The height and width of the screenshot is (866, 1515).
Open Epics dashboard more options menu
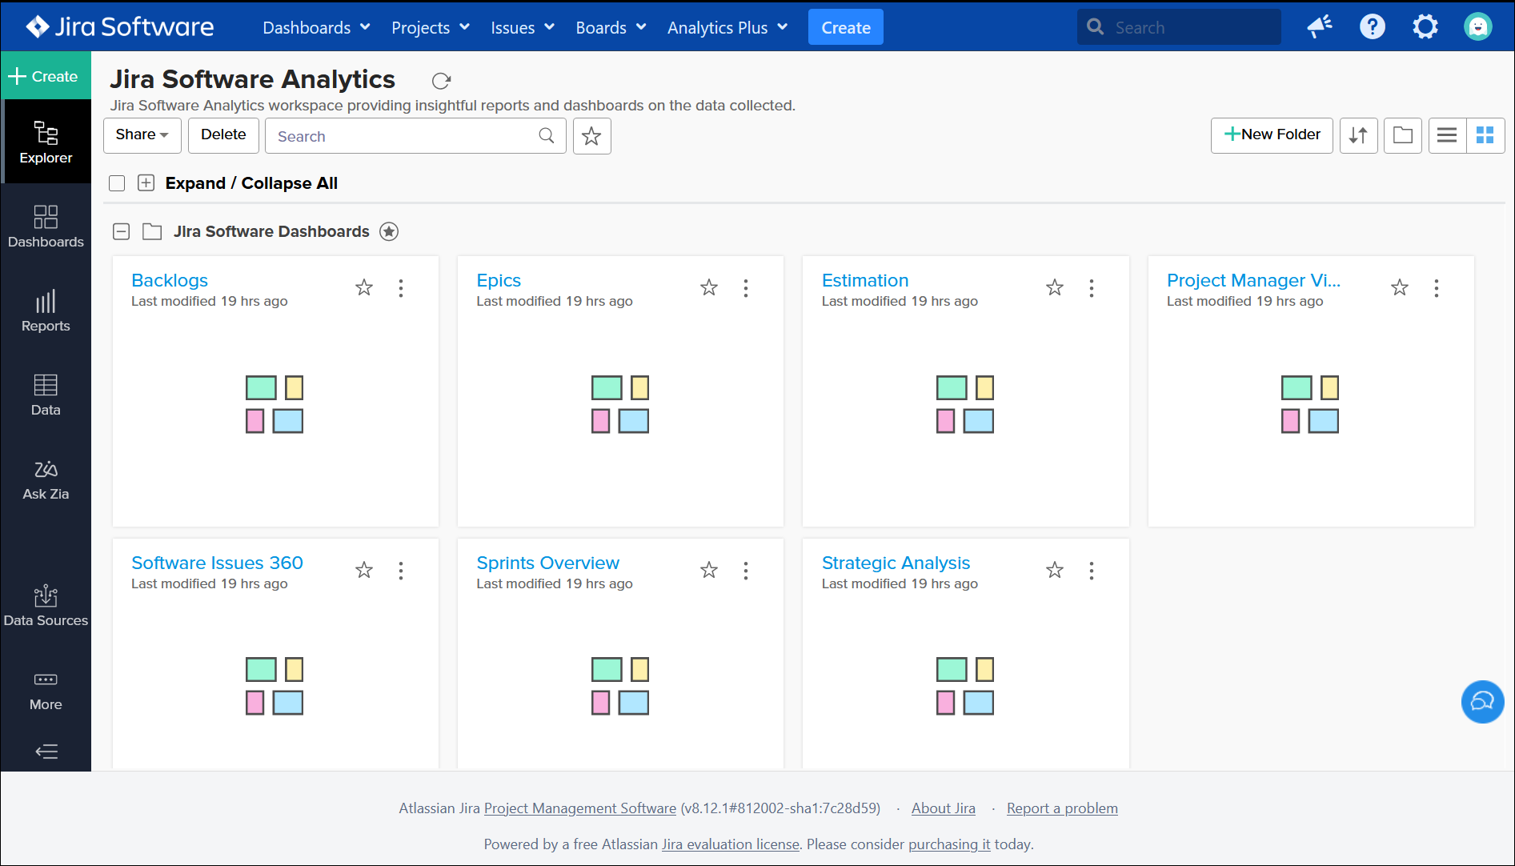point(746,288)
